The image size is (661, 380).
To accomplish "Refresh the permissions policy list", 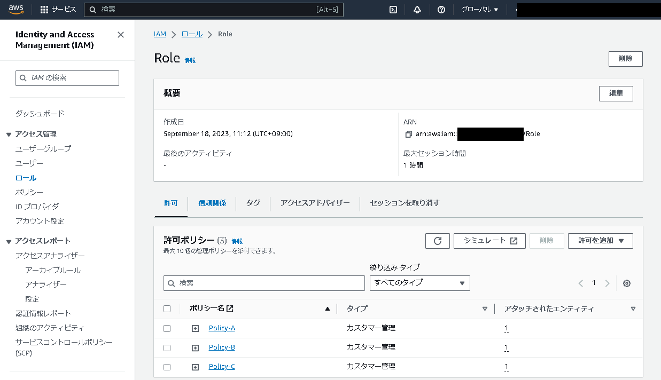I will pos(438,241).
